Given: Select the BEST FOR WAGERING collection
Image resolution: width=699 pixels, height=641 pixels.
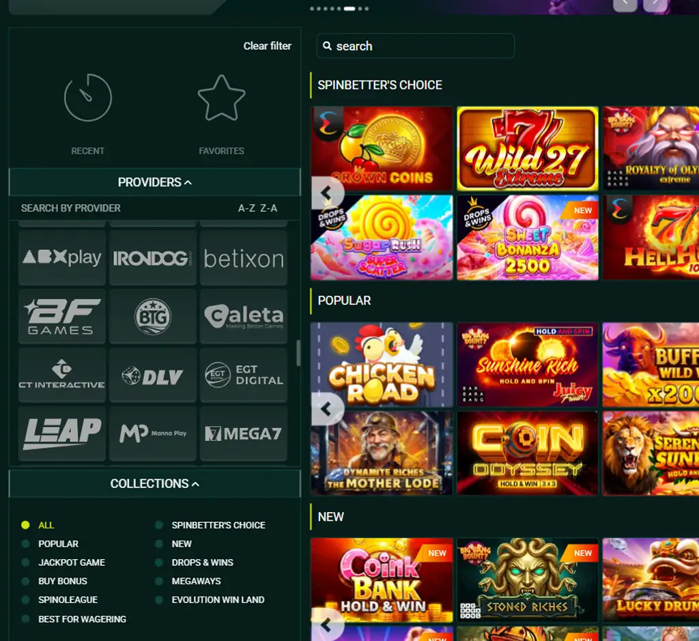Looking at the screenshot, I should pyautogui.click(x=82, y=619).
